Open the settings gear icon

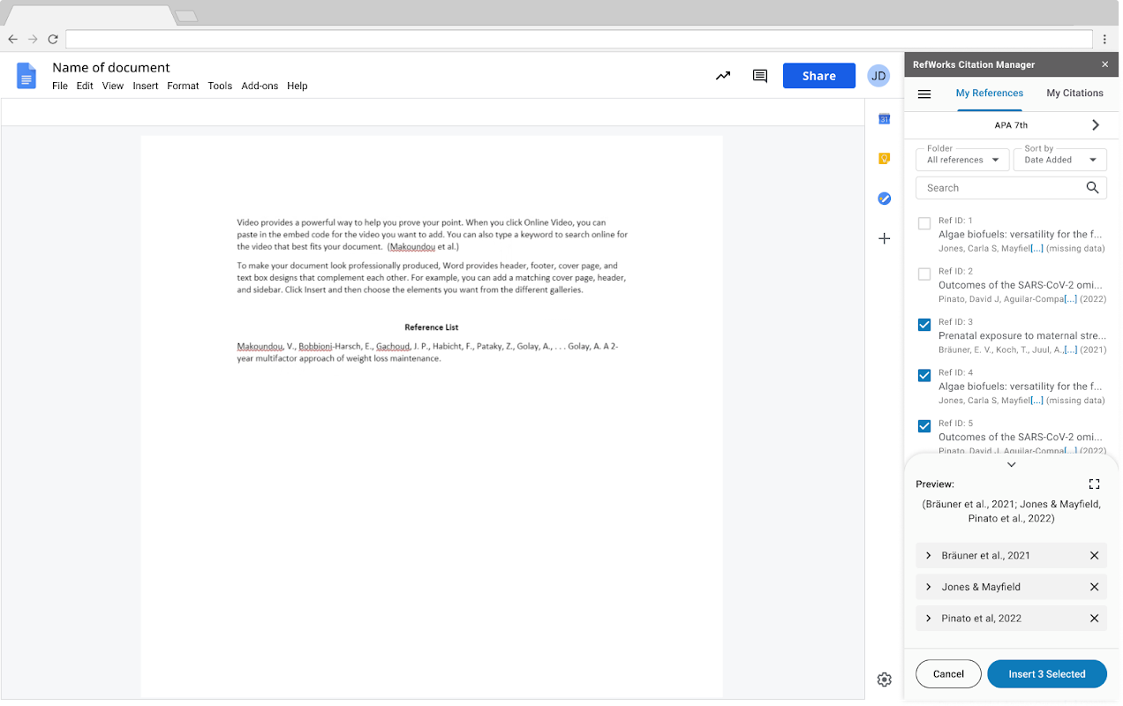(x=884, y=680)
